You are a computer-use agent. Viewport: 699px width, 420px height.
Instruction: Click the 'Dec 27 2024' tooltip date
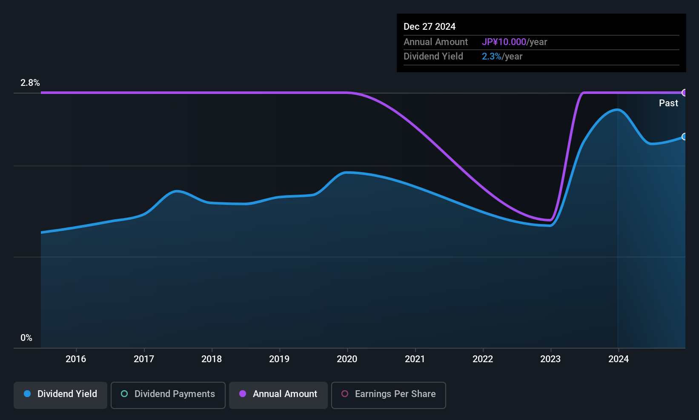click(430, 27)
